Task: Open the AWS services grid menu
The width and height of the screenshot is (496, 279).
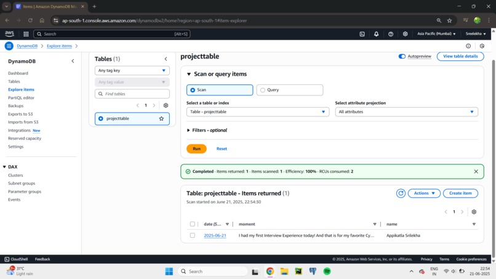Action: tap(26, 34)
